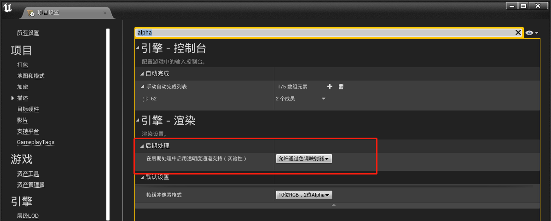The width and height of the screenshot is (551, 221).
Task: Add element to 手动自动完成列表 array
Action: click(330, 87)
